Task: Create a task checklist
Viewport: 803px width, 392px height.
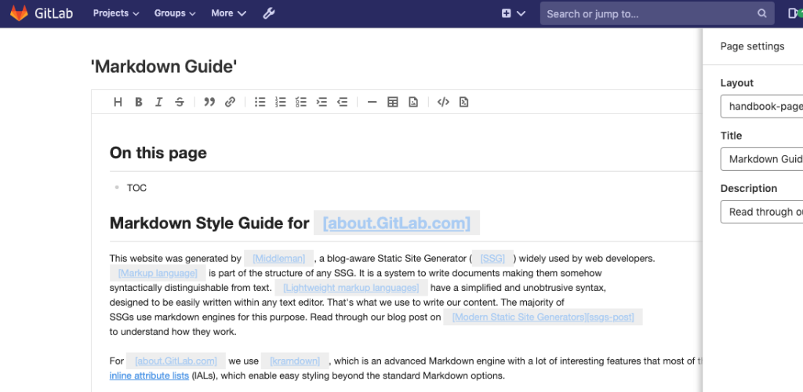Action: pos(301,102)
